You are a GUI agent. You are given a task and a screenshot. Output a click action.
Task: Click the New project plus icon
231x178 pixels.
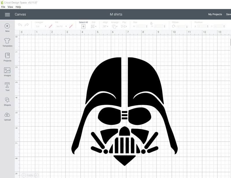7,26
